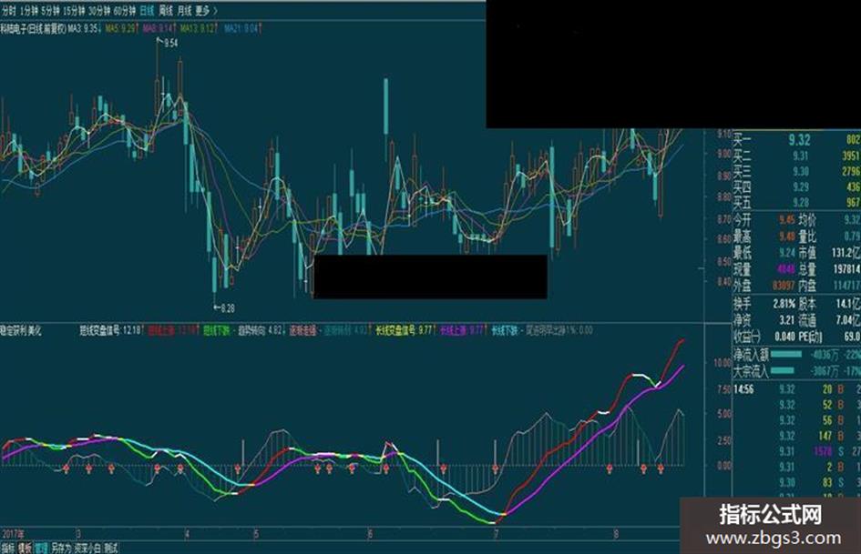Click the tick row with volume 83 S

pyautogui.click(x=796, y=483)
